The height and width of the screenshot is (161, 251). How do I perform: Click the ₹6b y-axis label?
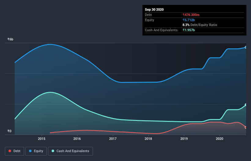[10, 39]
